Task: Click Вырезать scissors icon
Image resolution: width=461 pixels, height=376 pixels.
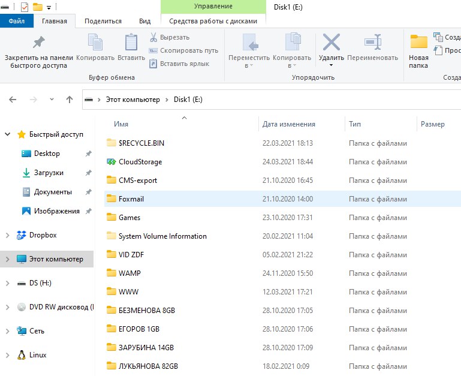Action: [153, 37]
